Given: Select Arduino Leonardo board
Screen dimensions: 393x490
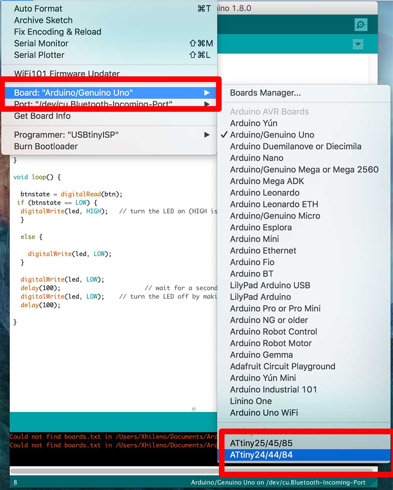Looking at the screenshot, I should (304, 193).
